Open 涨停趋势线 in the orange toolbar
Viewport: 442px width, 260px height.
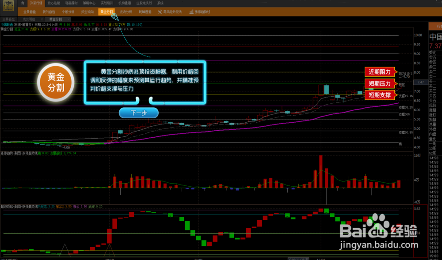tap(202, 12)
